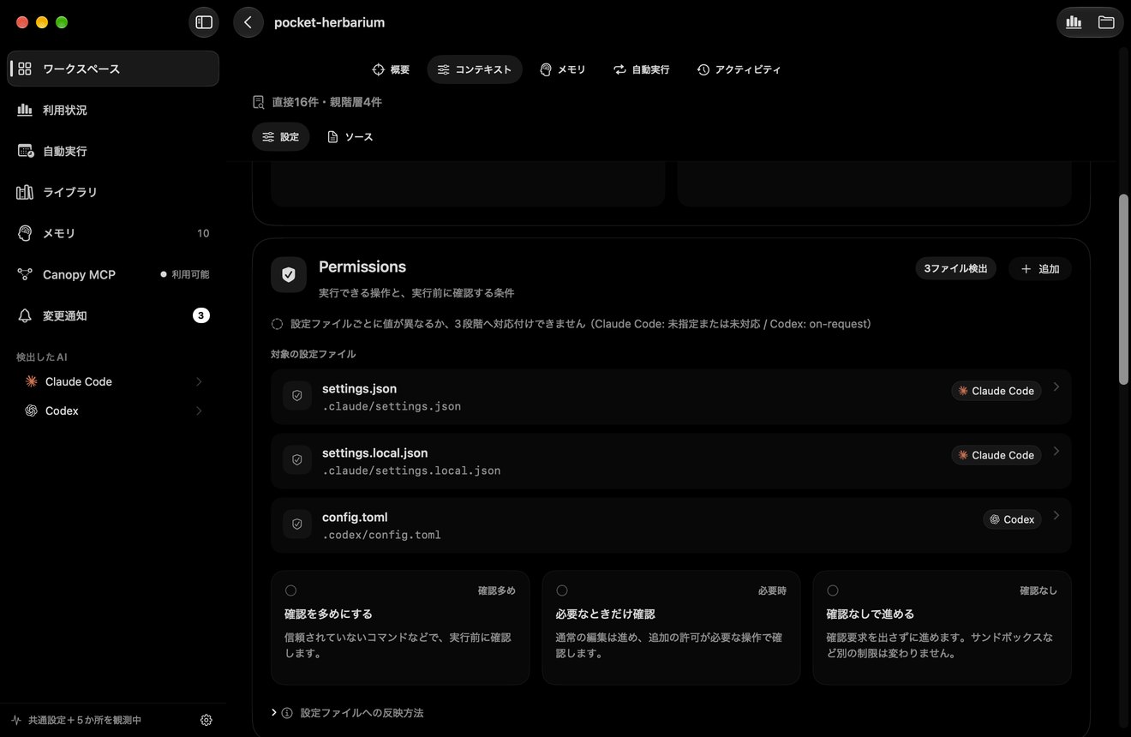Viewport: 1131px width, 737px height.
Task: Select the 確認を多めにする option
Action: tap(400, 628)
